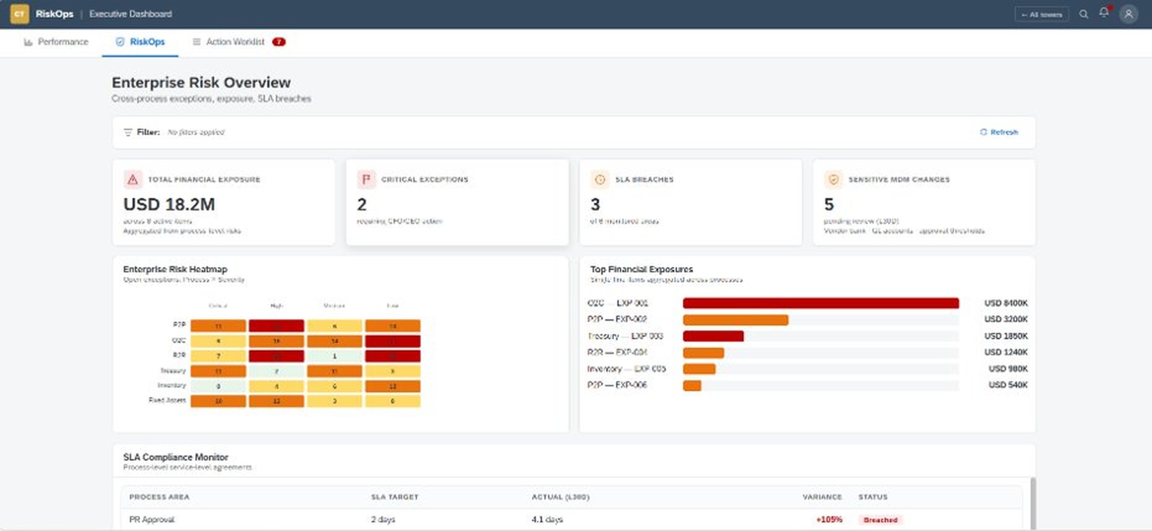The width and height of the screenshot is (1152, 531).
Task: Click the R2R EXP-004 label
Action: [617, 352]
